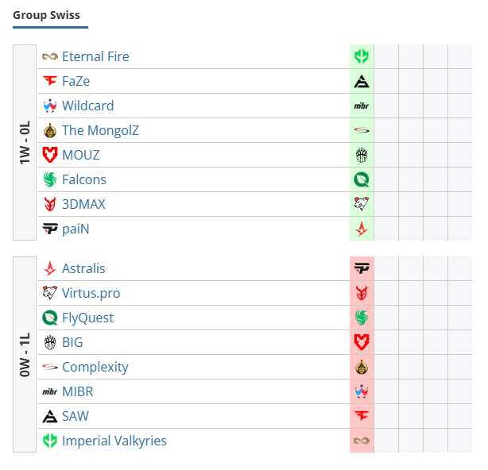Open the Eternal Fire team link

(x=95, y=56)
